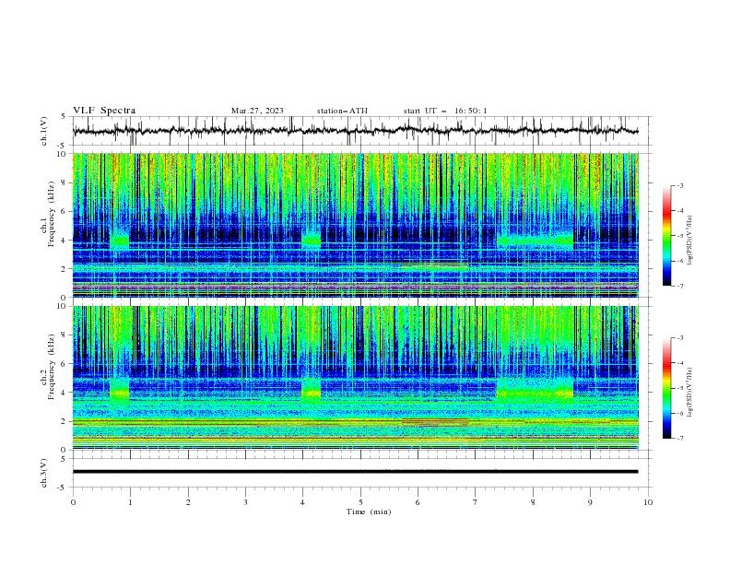Click the '-7' value on ch.2 color bar

point(679,439)
